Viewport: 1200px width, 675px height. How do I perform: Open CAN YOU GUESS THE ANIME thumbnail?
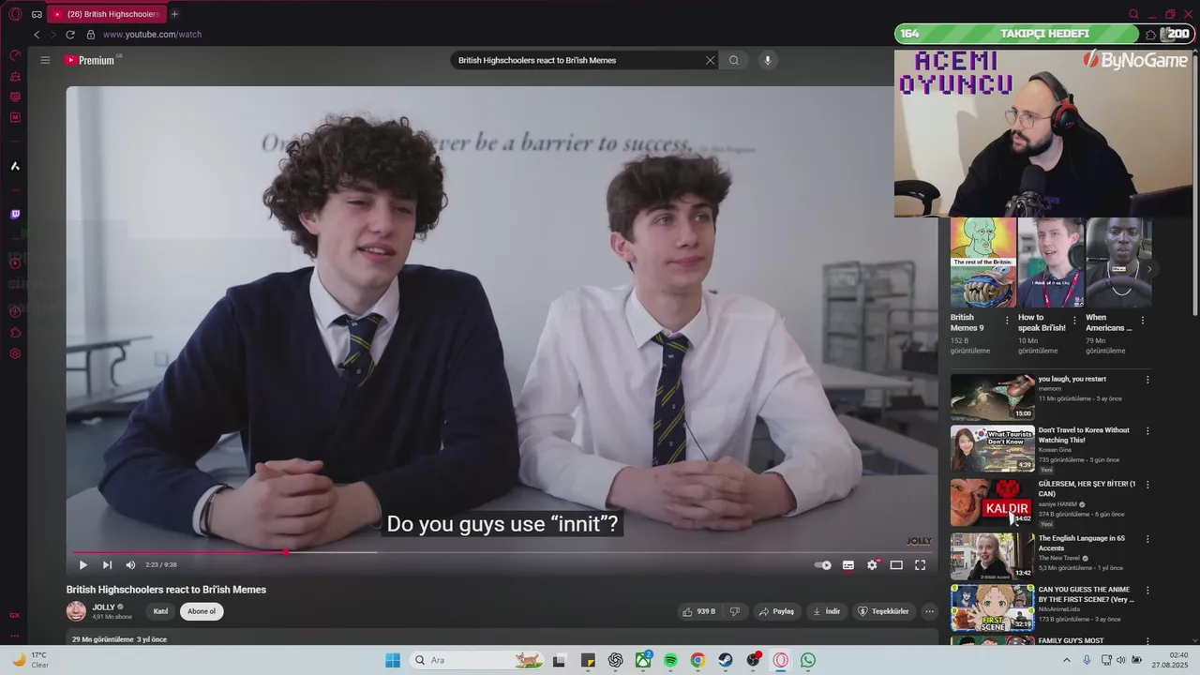click(993, 607)
